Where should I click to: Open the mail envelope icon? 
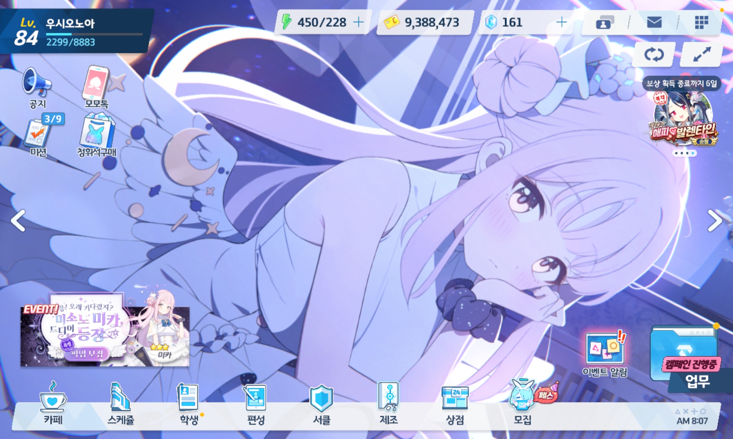click(654, 23)
